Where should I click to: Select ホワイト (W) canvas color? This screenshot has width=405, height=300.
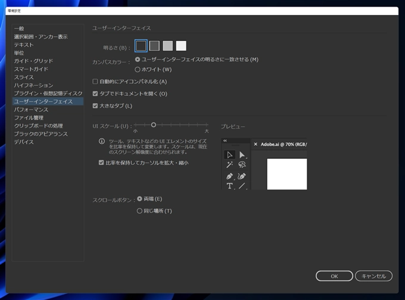pyautogui.click(x=153, y=70)
